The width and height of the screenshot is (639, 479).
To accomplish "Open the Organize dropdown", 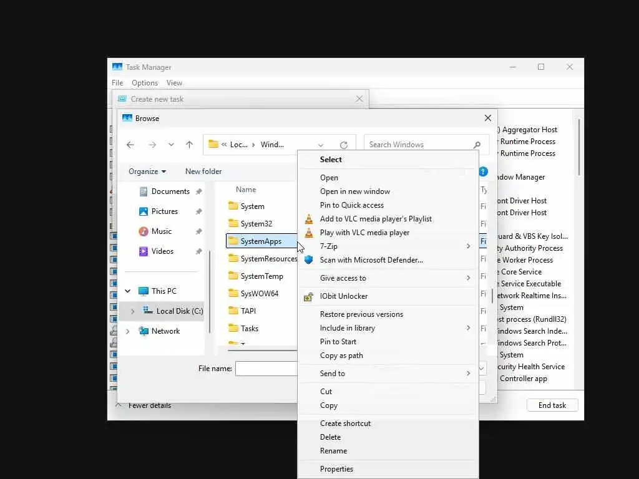I will 147,172.
